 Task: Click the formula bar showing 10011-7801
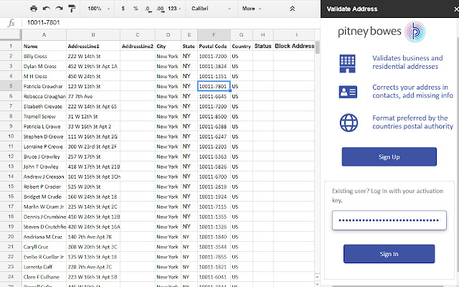pyautogui.click(x=171, y=22)
